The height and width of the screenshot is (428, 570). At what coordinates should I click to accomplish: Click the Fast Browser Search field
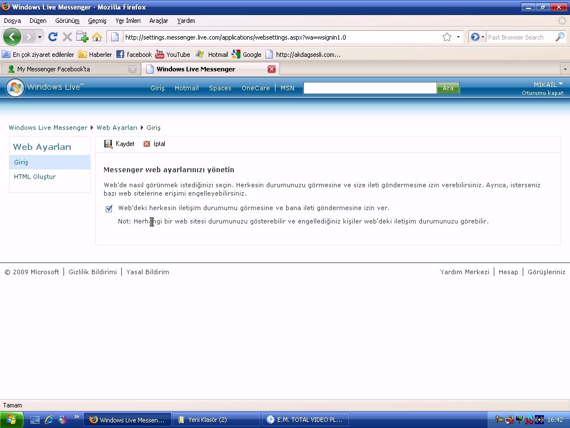point(520,37)
